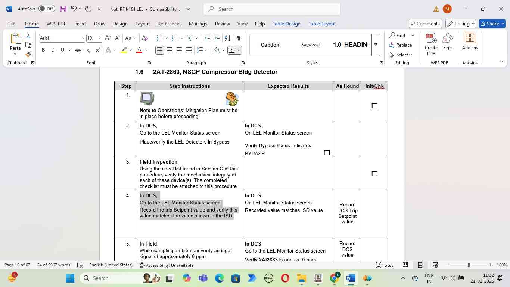Center align the text
510x287 pixels.
(170, 50)
